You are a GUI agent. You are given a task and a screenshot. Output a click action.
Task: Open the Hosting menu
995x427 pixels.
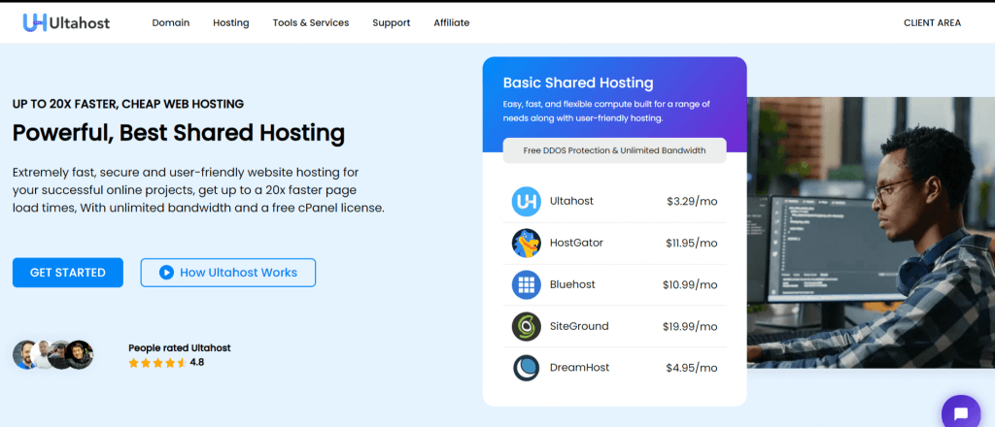coord(231,23)
